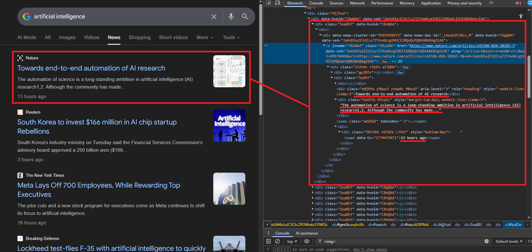This screenshot has width=532, height=252.
Task: Click the Don't show again link
Action: coord(370,249)
